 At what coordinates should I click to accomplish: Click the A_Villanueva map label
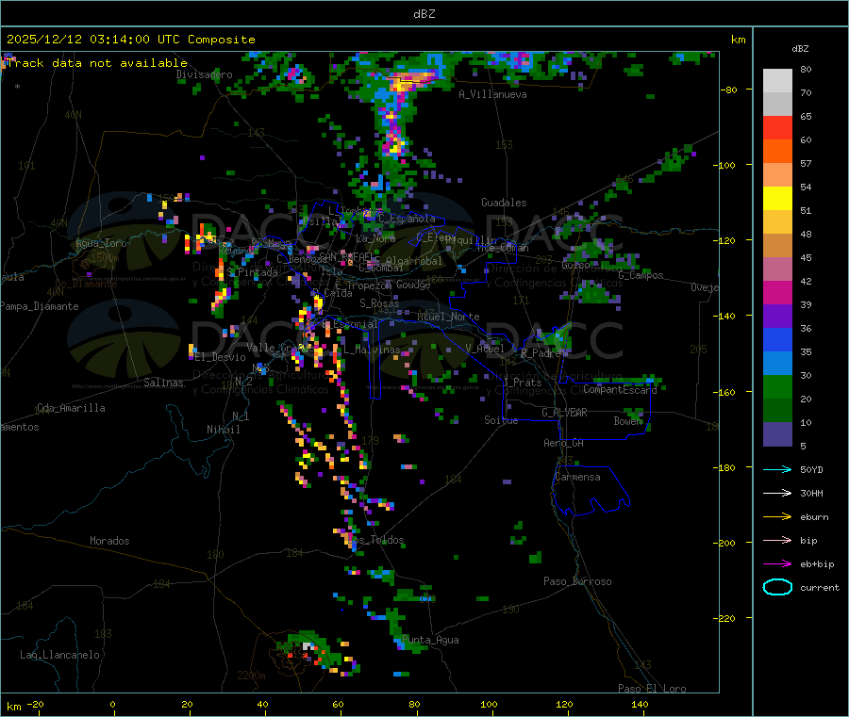[x=492, y=94]
